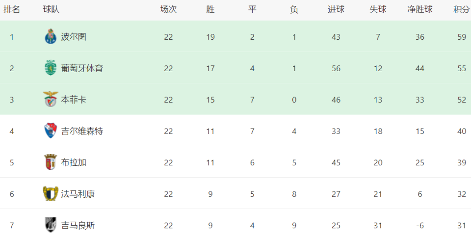The image size is (471, 237).
Task: Click the Gil Vicente club crest
Action: [50, 131]
